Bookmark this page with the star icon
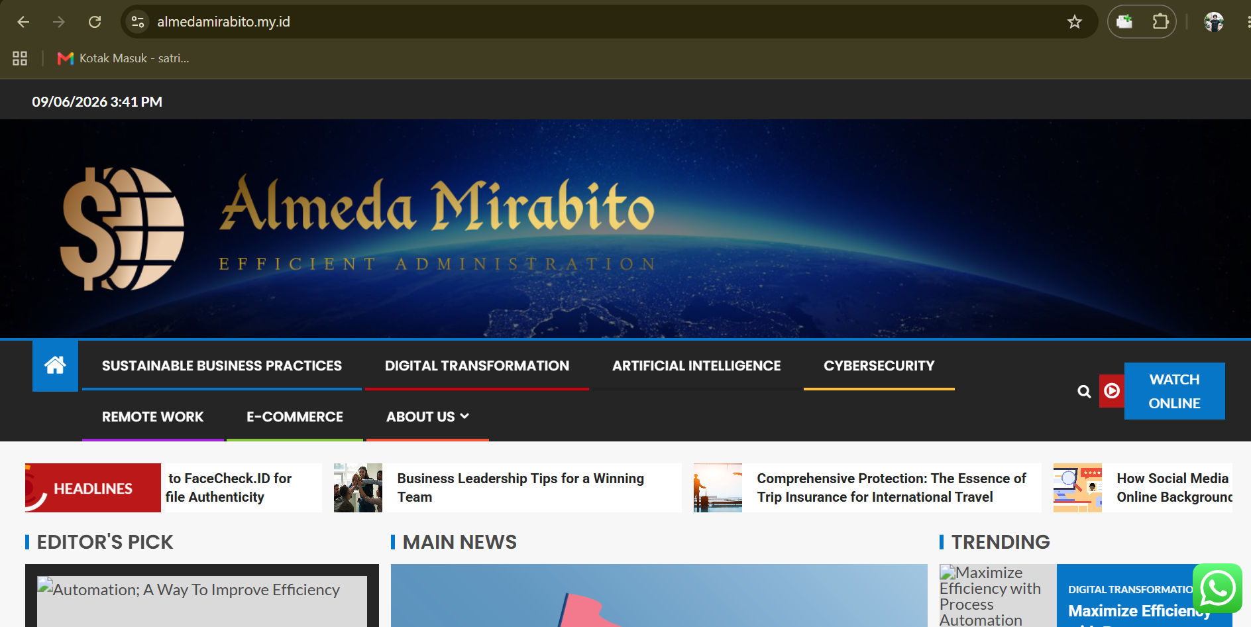The image size is (1251, 627). click(x=1075, y=22)
